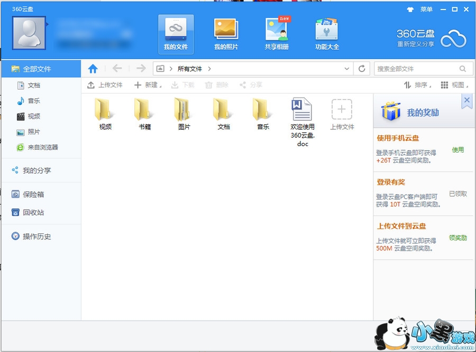Close the 我的奖励 rewards panel

[467, 101]
